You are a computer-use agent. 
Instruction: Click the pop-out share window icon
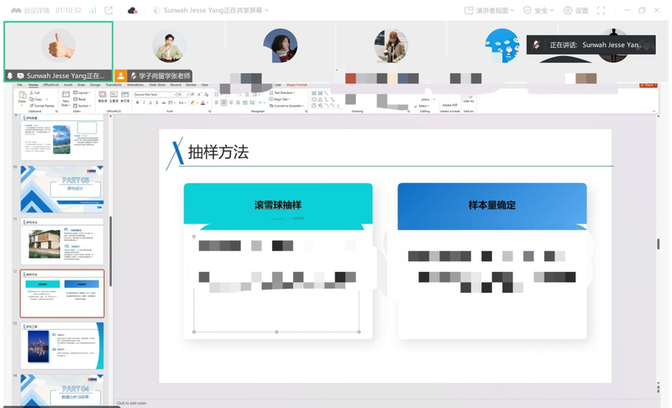pos(109,10)
